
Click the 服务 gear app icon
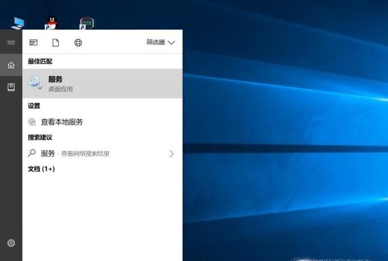(x=35, y=83)
